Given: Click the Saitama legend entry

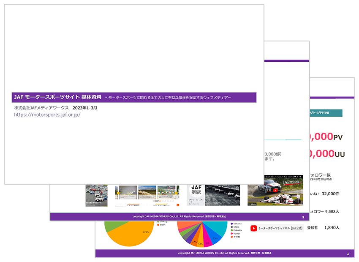Looking at the screenshot, I should click(x=236, y=224).
